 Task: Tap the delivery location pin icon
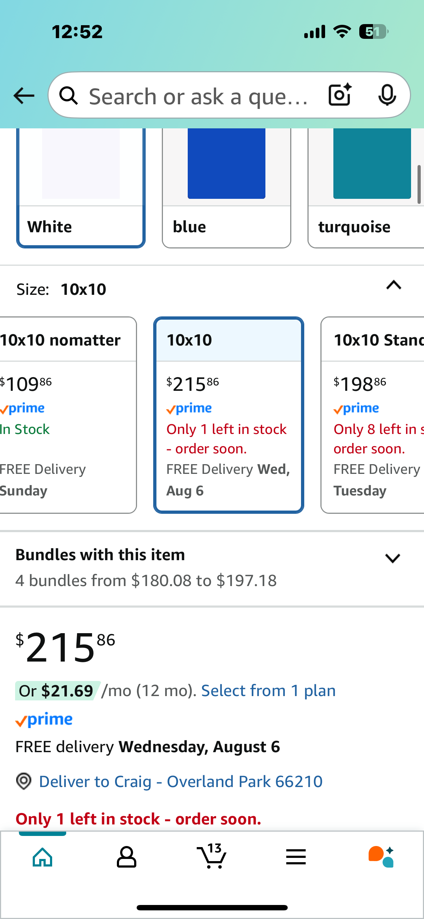click(24, 781)
